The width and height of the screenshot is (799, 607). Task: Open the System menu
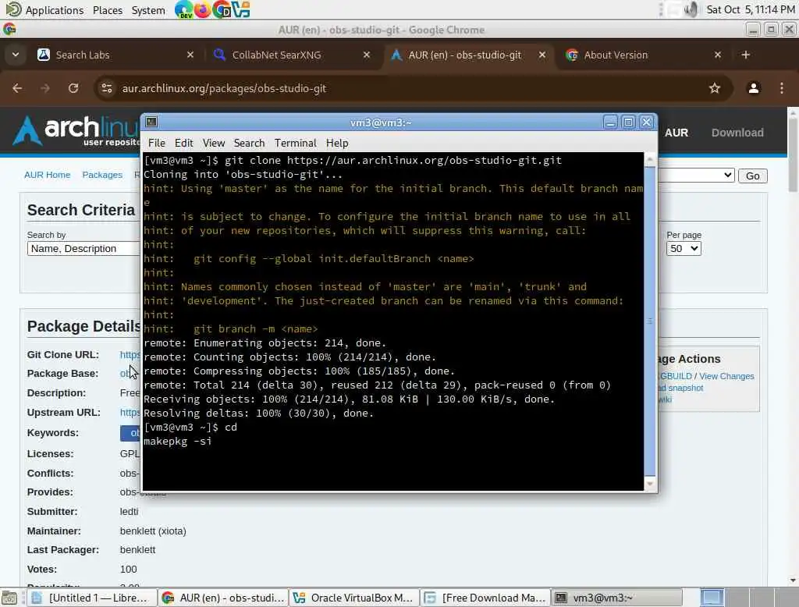[147, 9]
